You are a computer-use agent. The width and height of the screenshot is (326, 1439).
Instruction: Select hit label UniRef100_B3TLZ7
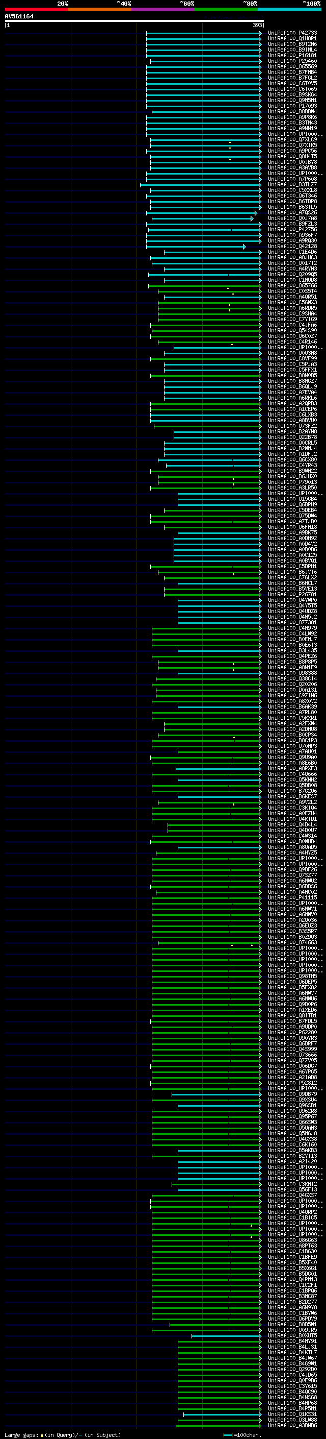click(x=292, y=184)
